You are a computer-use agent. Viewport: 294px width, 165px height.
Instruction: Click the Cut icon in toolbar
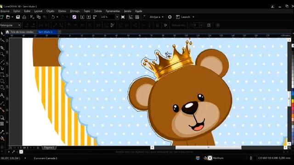[32, 17]
